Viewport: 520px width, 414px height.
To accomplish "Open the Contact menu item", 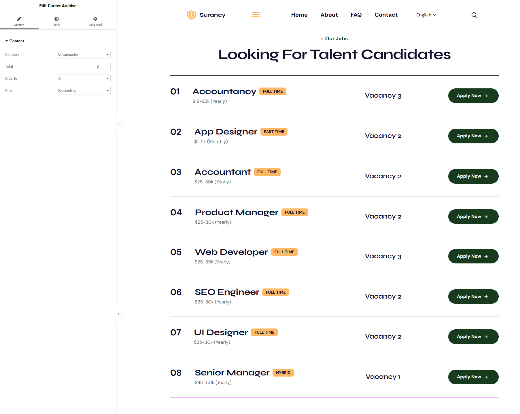I will point(386,15).
